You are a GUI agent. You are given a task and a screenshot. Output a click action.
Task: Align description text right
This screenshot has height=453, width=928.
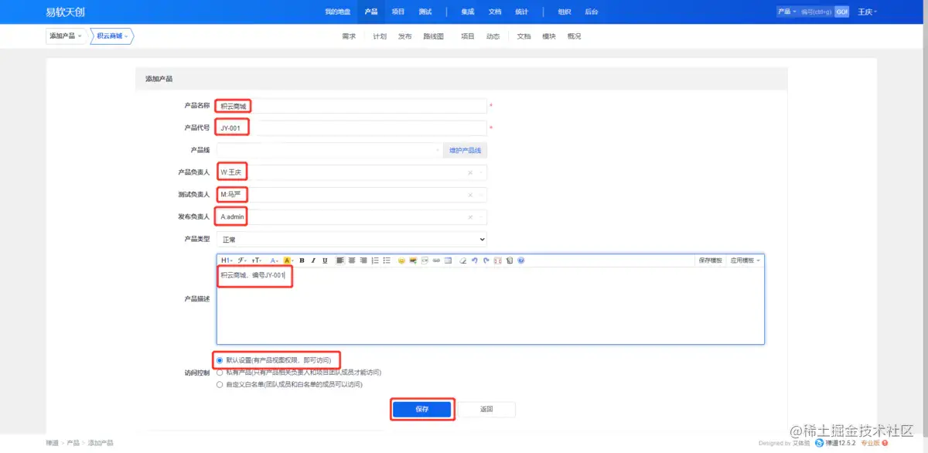pyautogui.click(x=363, y=261)
